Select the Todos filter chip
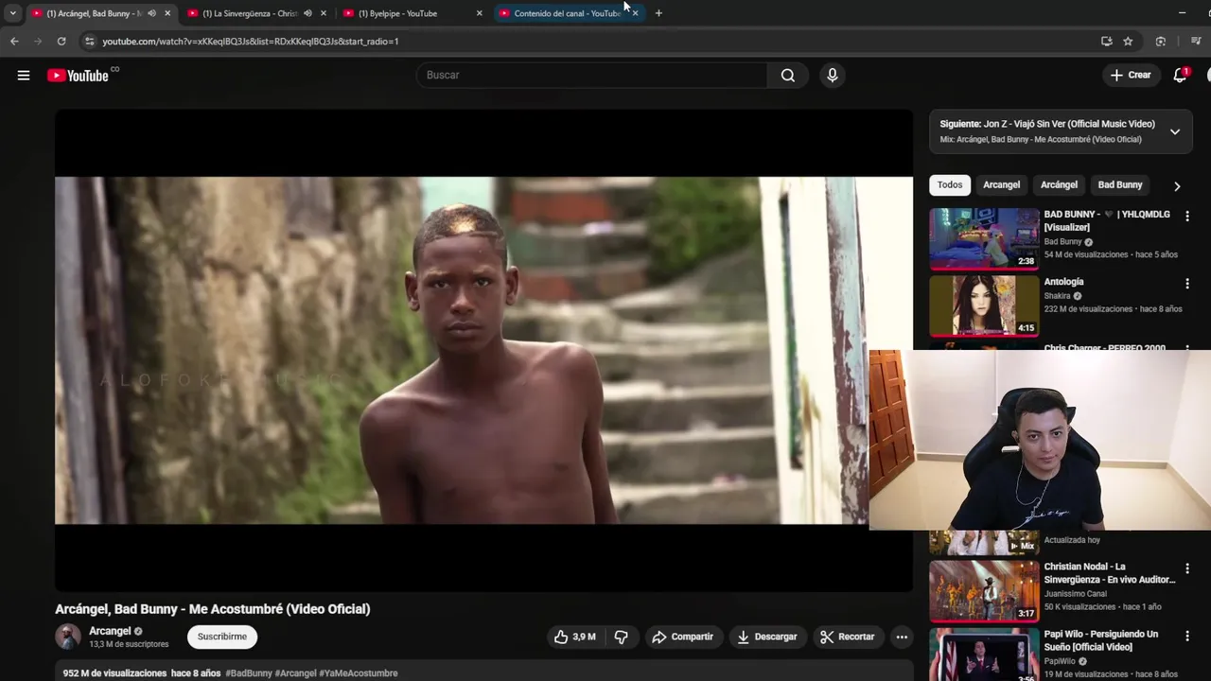1211x681 pixels. coord(950,185)
